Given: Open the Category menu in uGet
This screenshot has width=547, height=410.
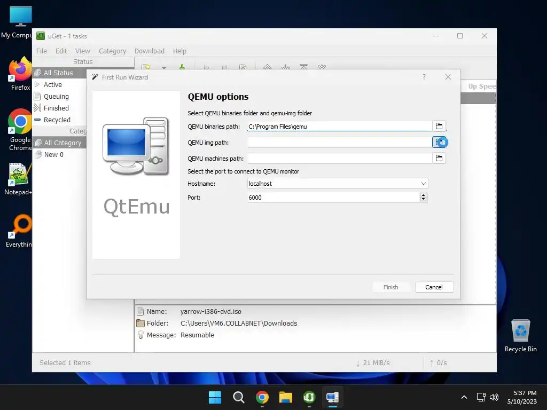Looking at the screenshot, I should [112, 51].
